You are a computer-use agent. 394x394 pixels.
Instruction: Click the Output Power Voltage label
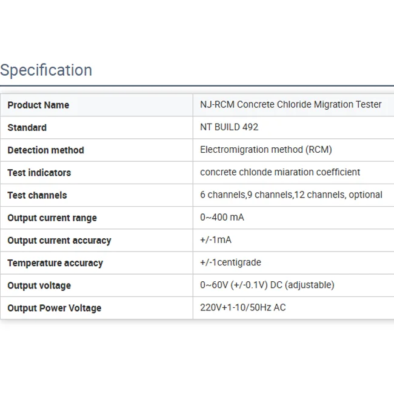[x=54, y=308]
